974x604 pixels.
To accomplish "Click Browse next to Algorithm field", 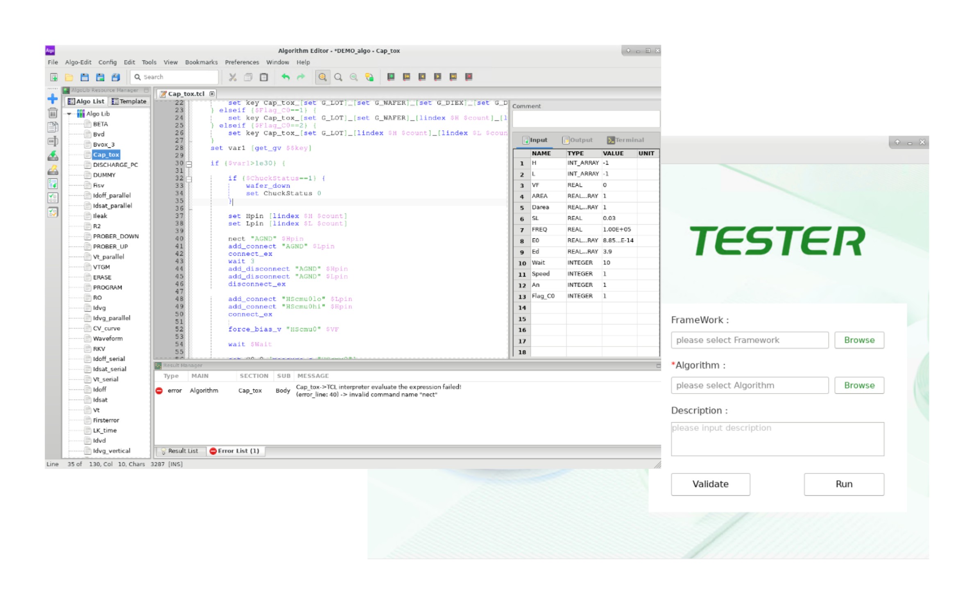I will [859, 385].
